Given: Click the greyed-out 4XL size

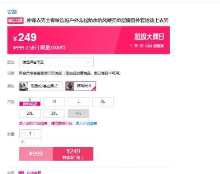Looking at the screenshot, I should point(78,113).
